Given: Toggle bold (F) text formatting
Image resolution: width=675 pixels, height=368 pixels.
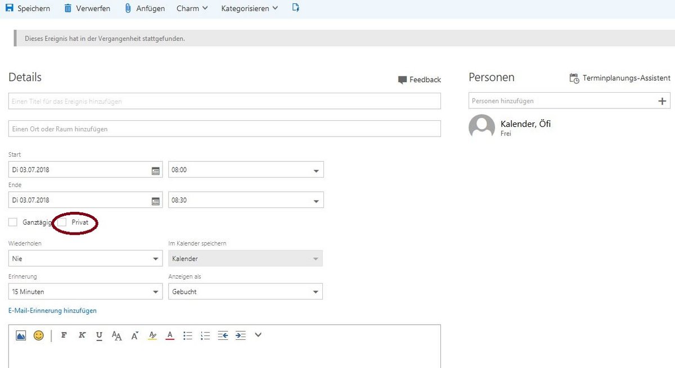Looking at the screenshot, I should (64, 335).
